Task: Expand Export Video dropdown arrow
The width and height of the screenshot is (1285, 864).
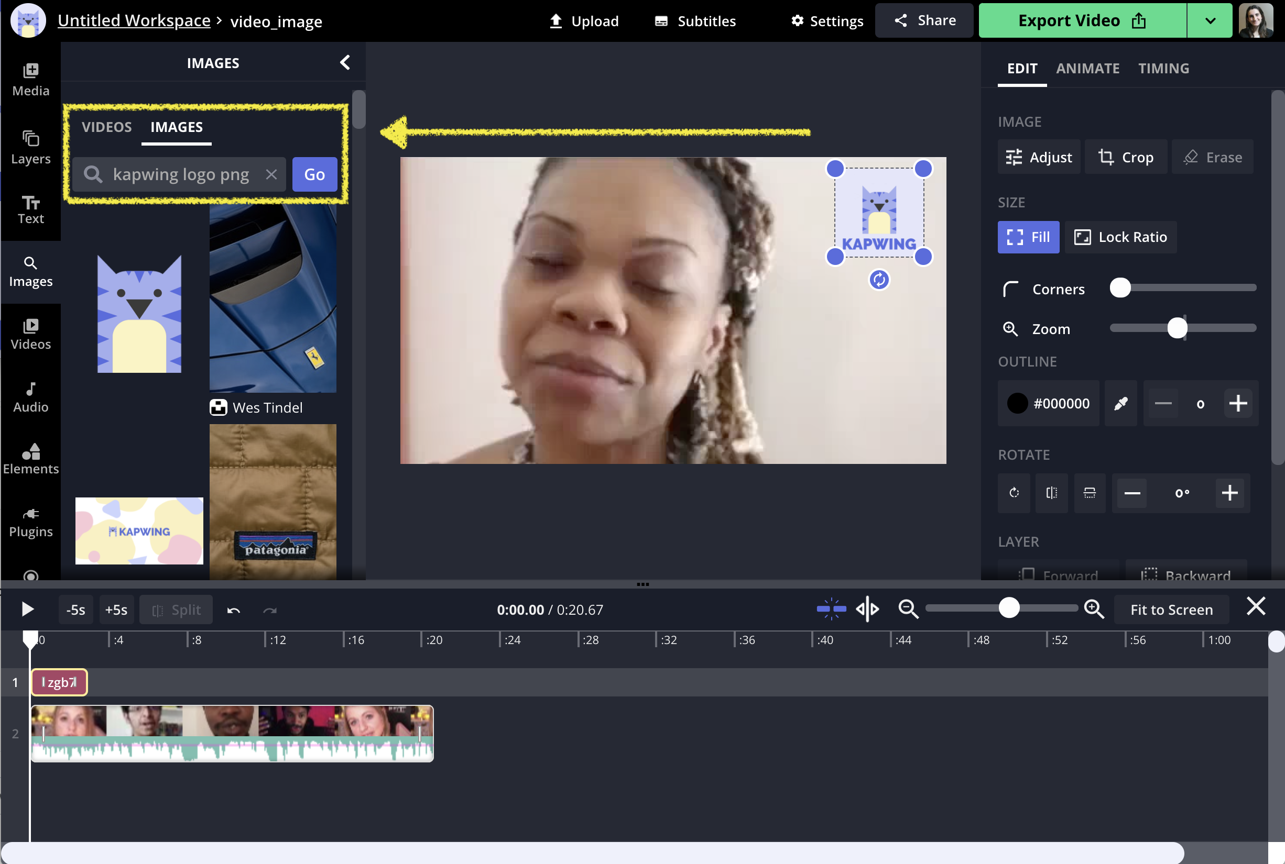Action: pyautogui.click(x=1210, y=21)
